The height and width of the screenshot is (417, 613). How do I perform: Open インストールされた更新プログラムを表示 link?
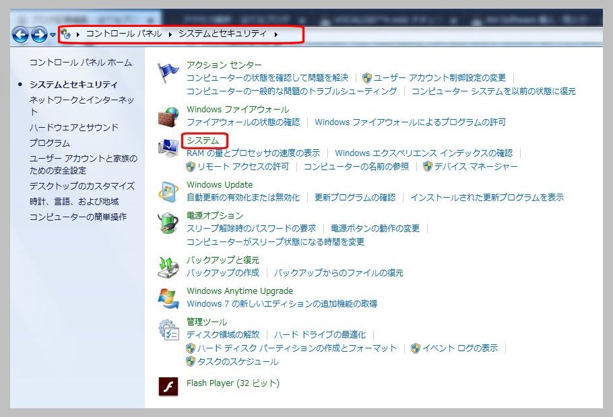pos(487,198)
